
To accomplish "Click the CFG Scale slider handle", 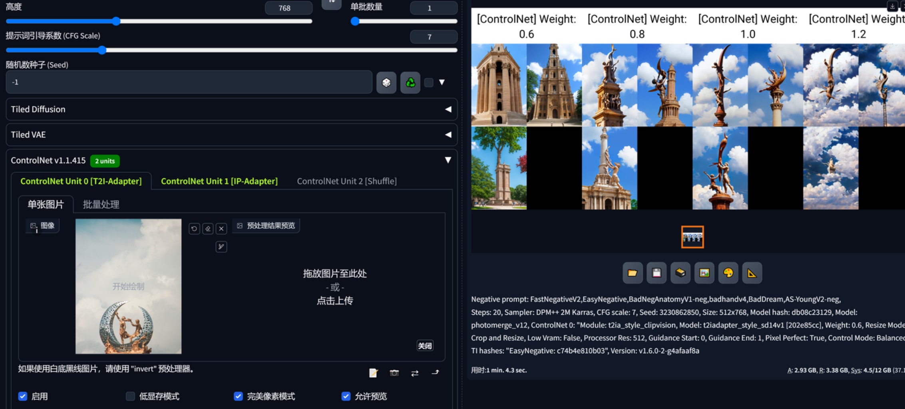I will [x=102, y=50].
